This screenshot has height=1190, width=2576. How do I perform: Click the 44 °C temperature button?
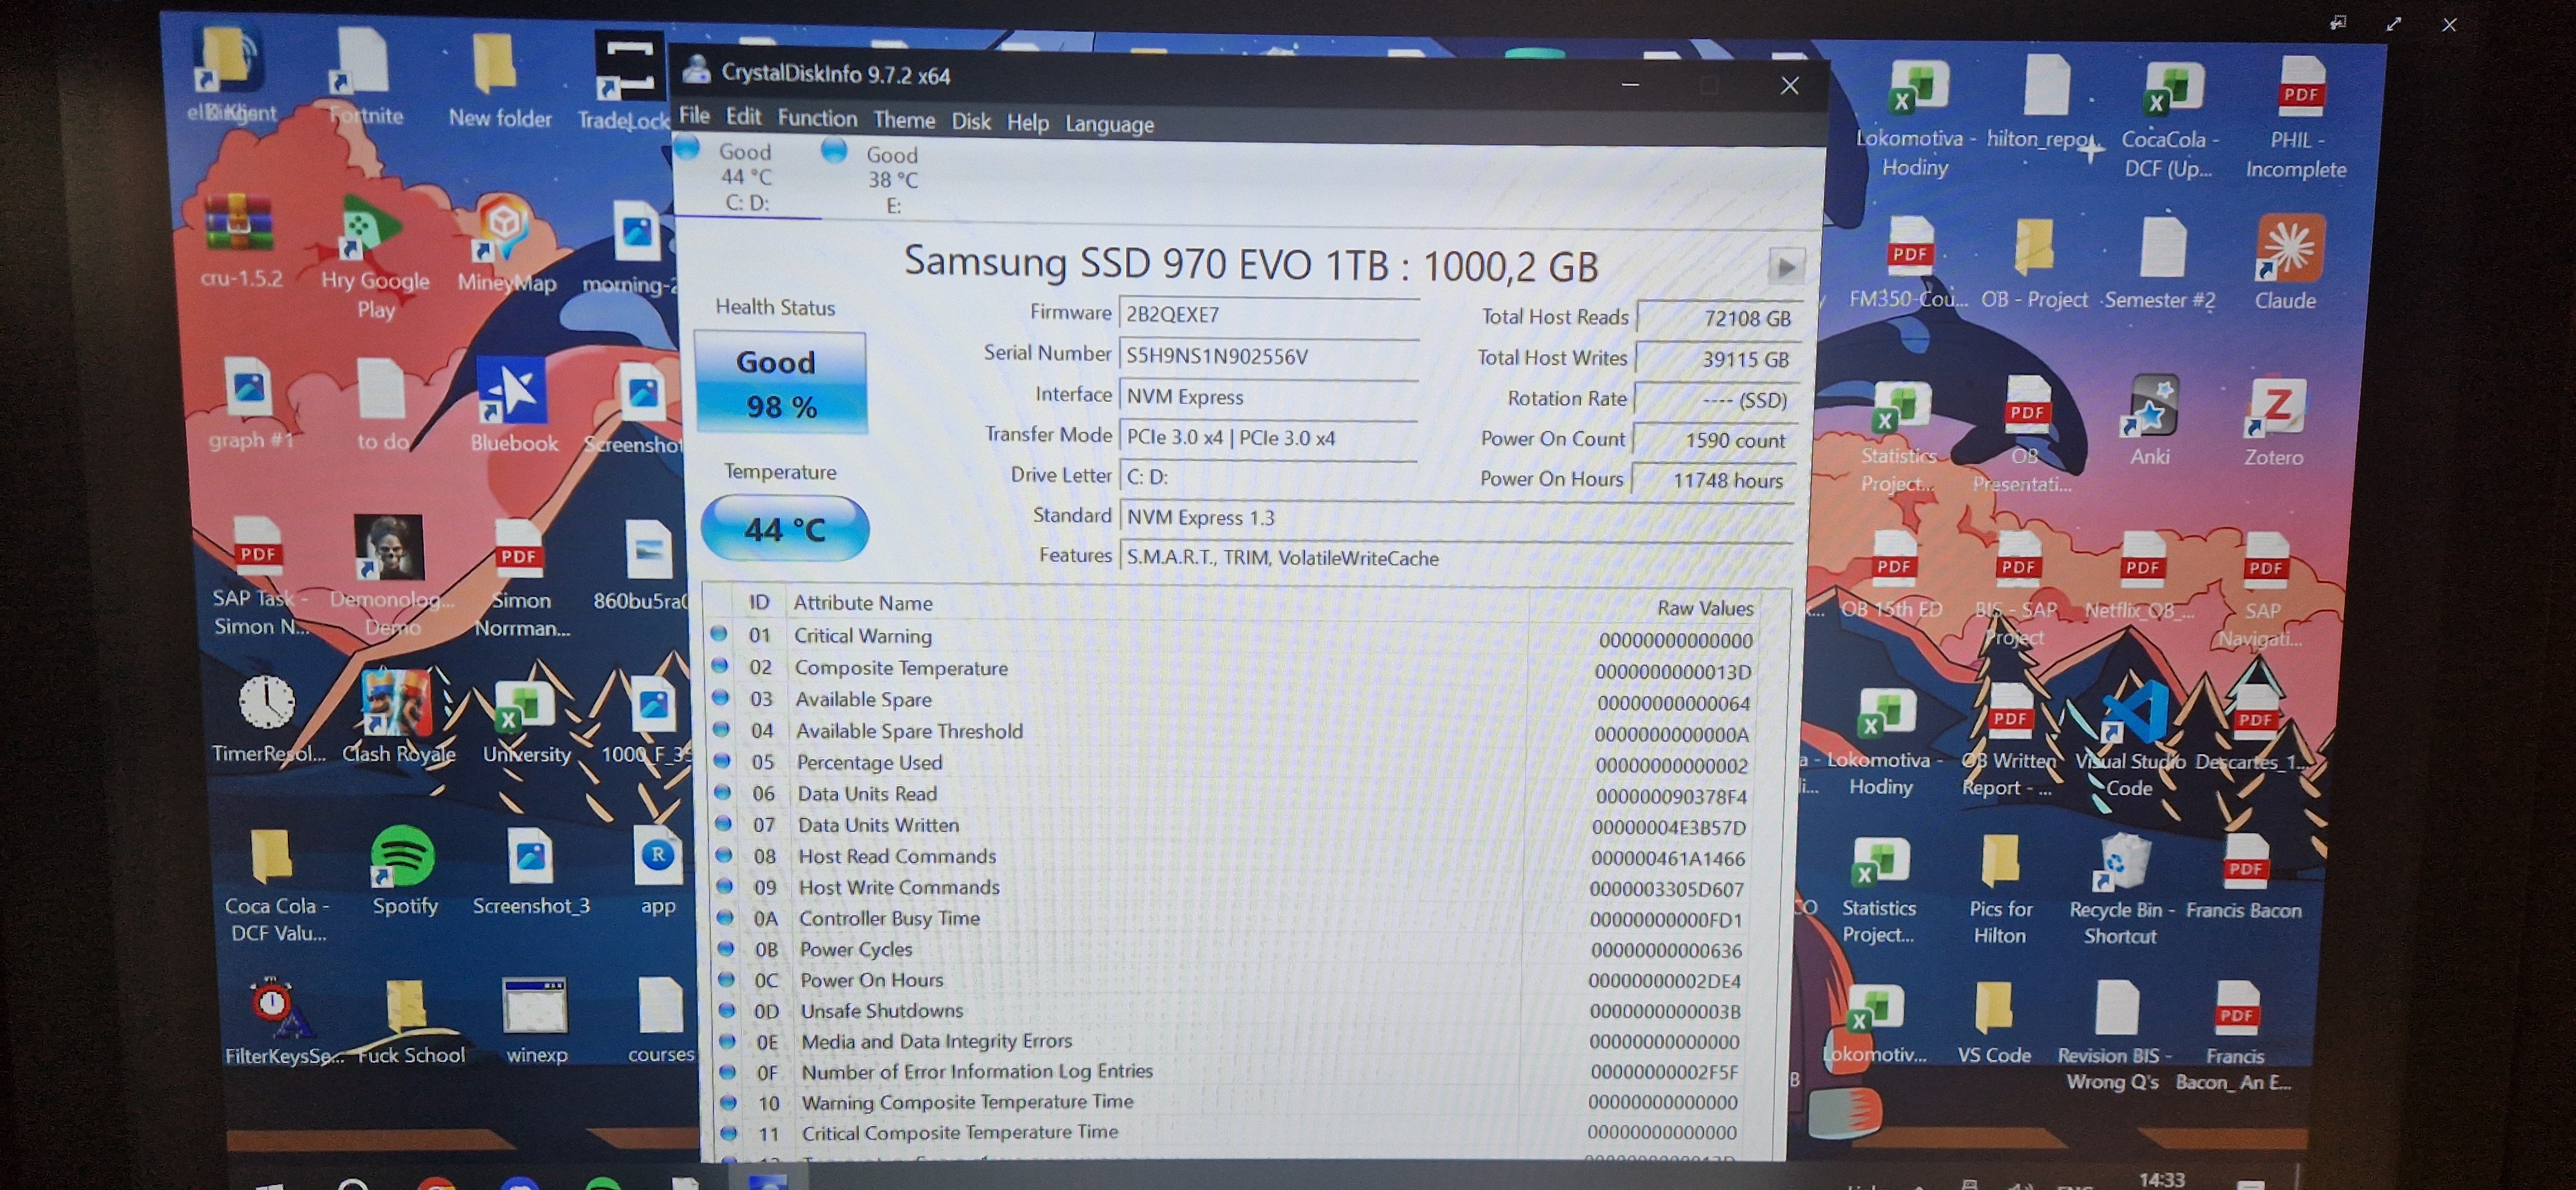(784, 529)
